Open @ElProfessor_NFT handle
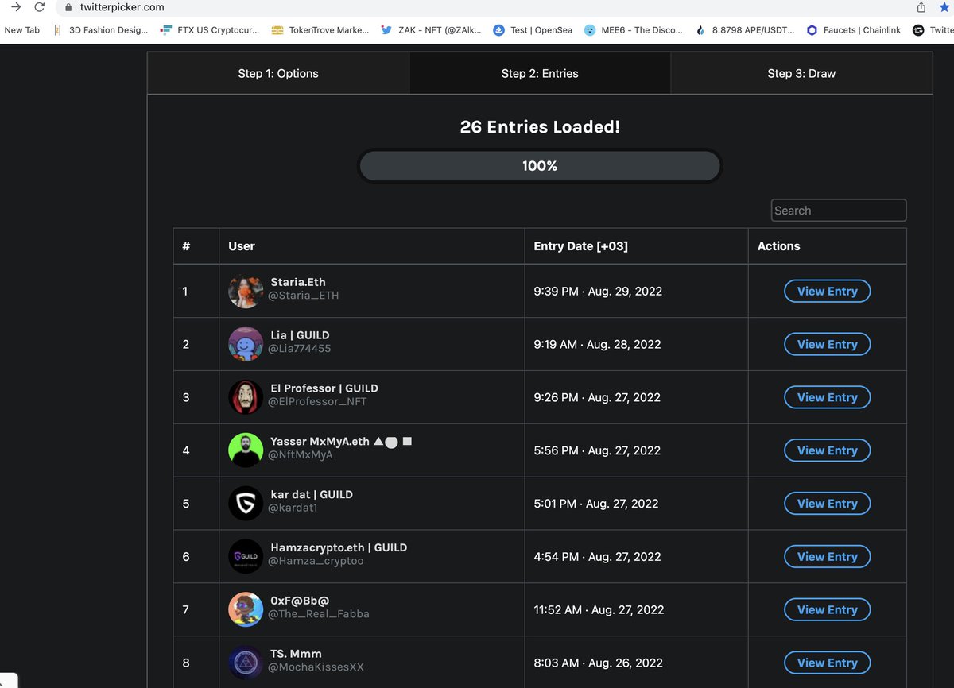 [x=317, y=402]
